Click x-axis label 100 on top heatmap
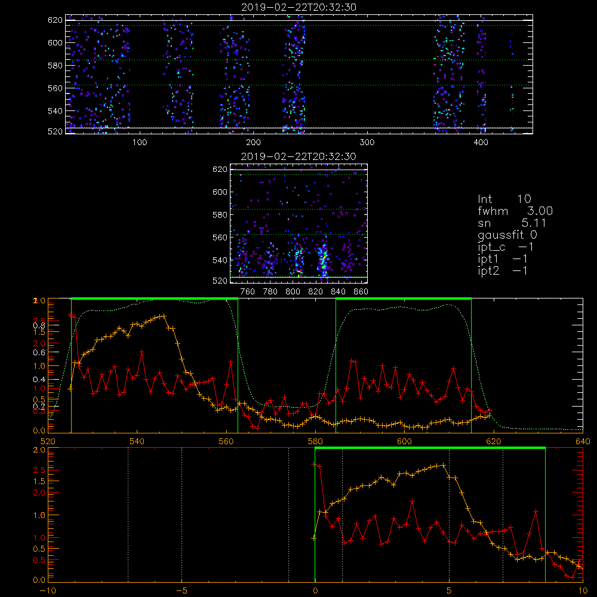The width and height of the screenshot is (597, 597). [x=140, y=143]
